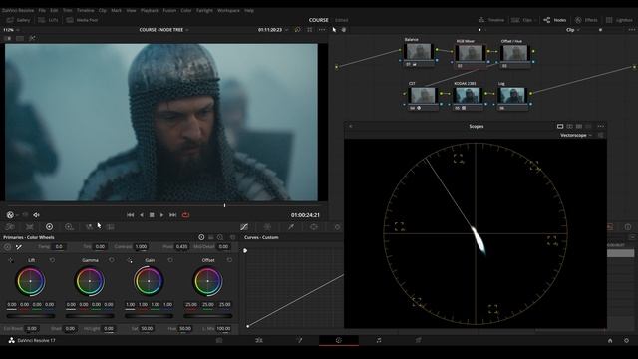638x359 pixels.
Task: Switch to Primaries Log mode
Action: coord(220,237)
